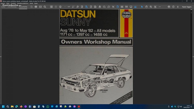Click the envelope email icon
This screenshot has width=194, height=109.
point(40,7)
